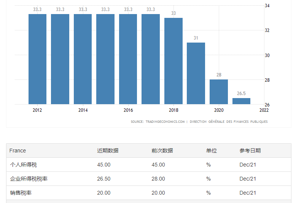
Task: Select the bar with value 28
Action: [x=219, y=92]
